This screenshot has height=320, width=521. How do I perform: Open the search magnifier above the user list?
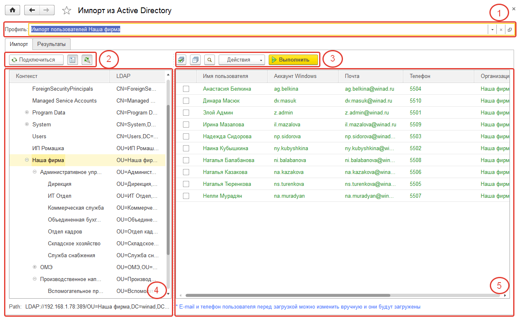[209, 59]
